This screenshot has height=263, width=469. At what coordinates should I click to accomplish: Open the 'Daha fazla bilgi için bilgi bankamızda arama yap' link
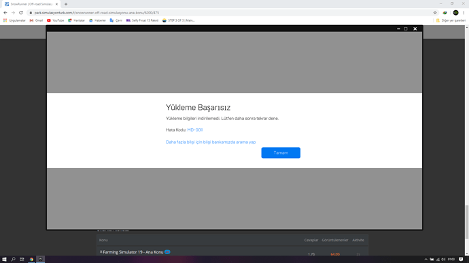(x=211, y=142)
